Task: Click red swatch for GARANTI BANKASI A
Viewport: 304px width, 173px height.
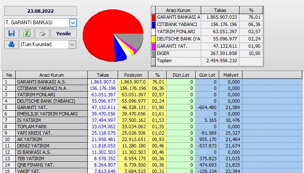Action: click(x=153, y=17)
